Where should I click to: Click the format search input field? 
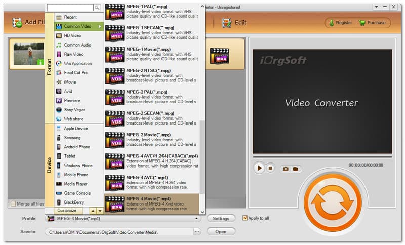click(x=70, y=8)
